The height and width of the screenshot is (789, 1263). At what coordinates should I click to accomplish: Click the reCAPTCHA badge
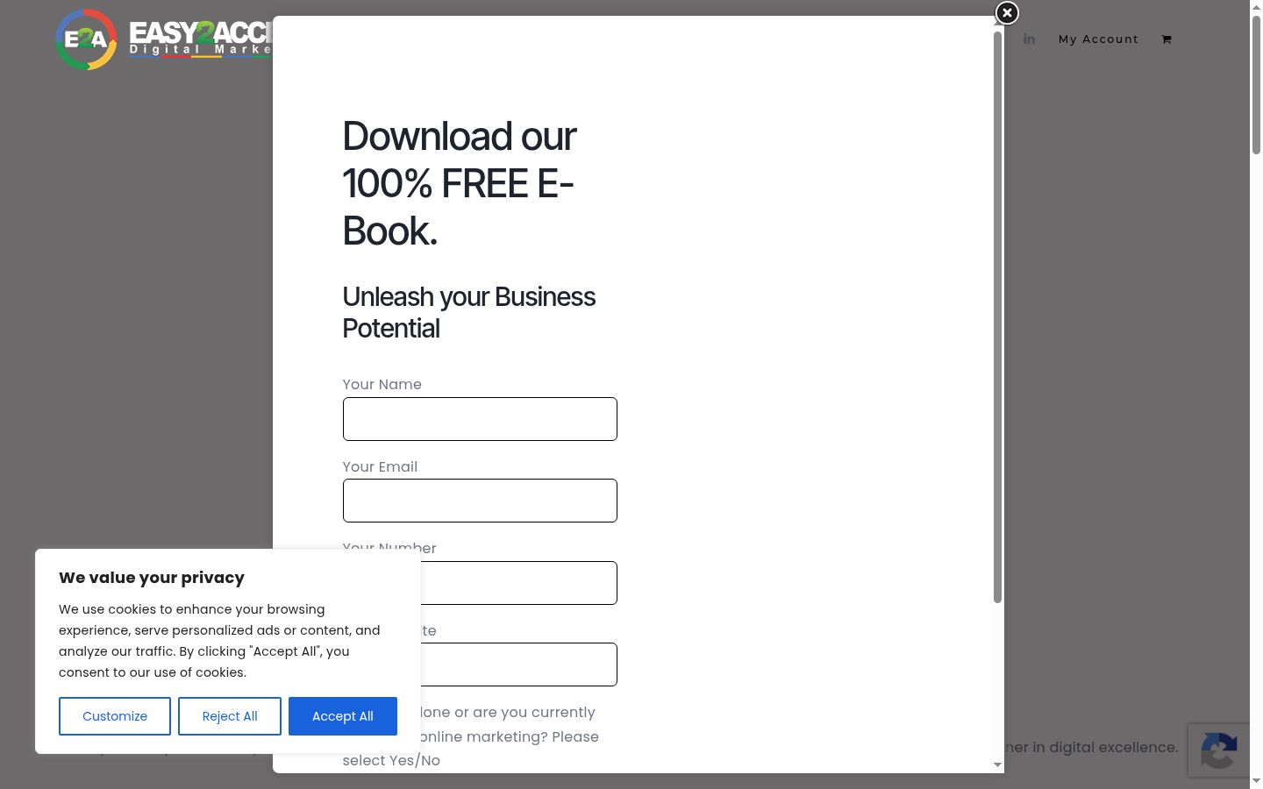[x=1219, y=750]
